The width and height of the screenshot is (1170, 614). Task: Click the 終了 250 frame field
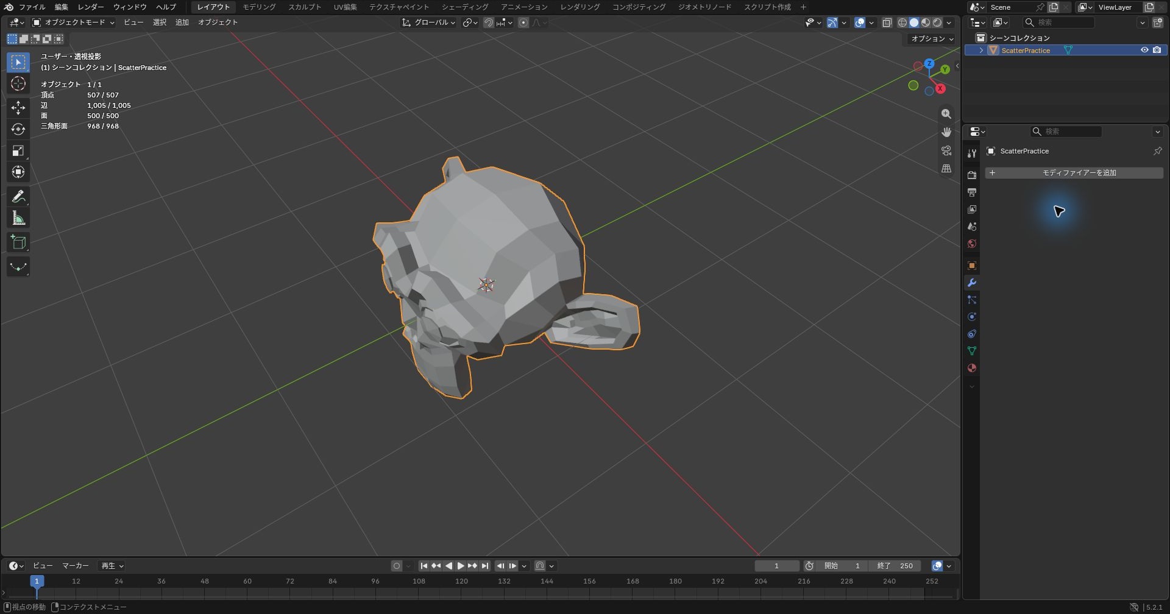[x=895, y=565]
